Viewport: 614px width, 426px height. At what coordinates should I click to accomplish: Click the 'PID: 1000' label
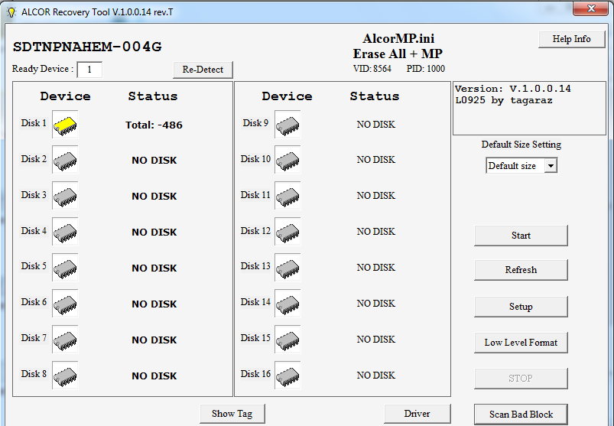click(x=426, y=69)
